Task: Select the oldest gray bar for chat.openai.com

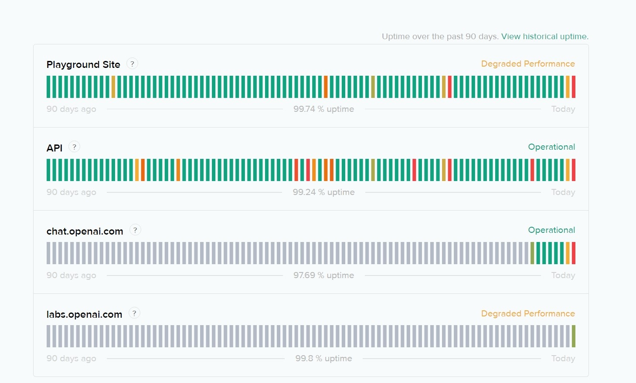Action: pos(48,253)
